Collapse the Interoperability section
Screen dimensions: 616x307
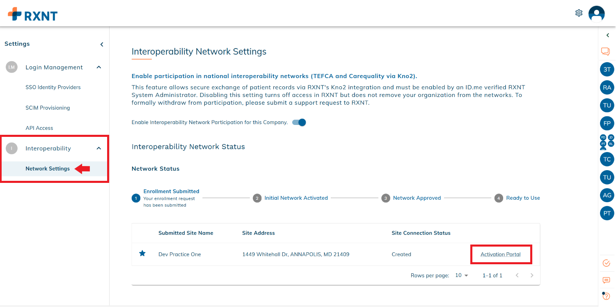click(99, 148)
